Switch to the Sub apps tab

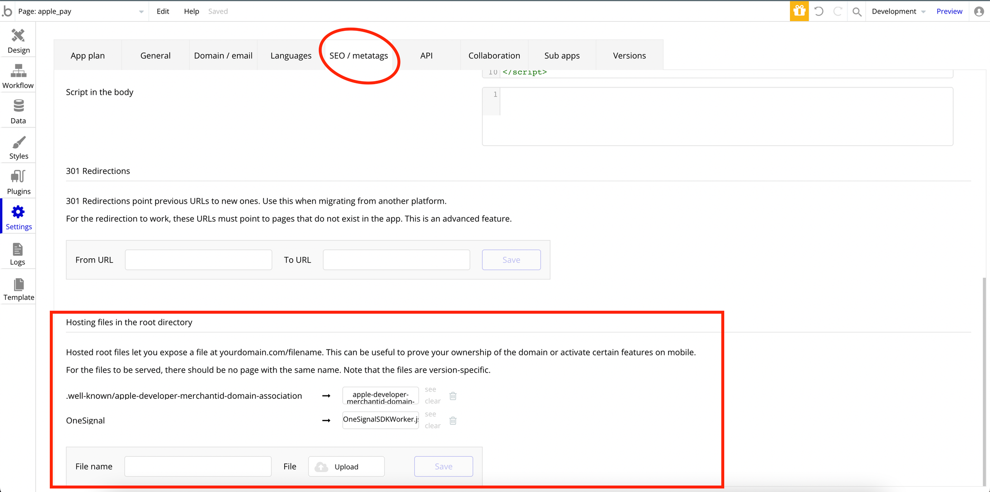point(562,55)
